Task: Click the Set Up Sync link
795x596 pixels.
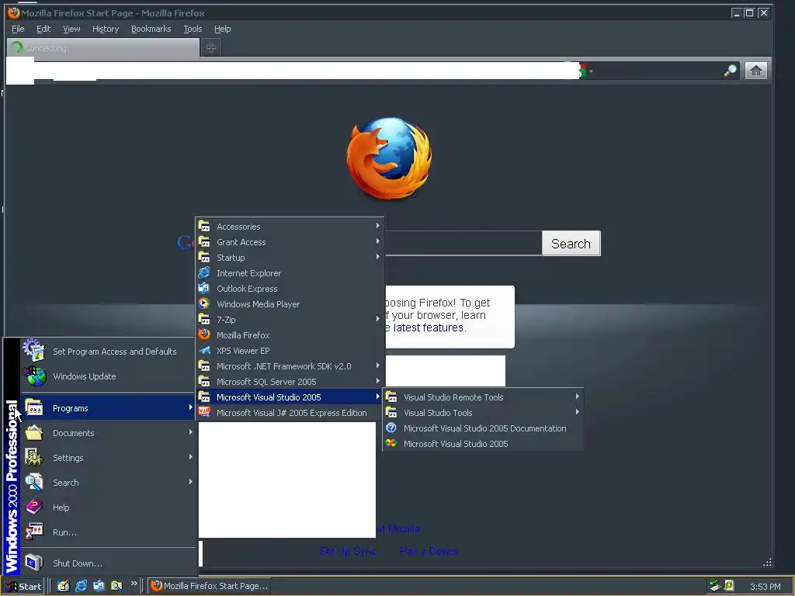Action: pos(348,552)
